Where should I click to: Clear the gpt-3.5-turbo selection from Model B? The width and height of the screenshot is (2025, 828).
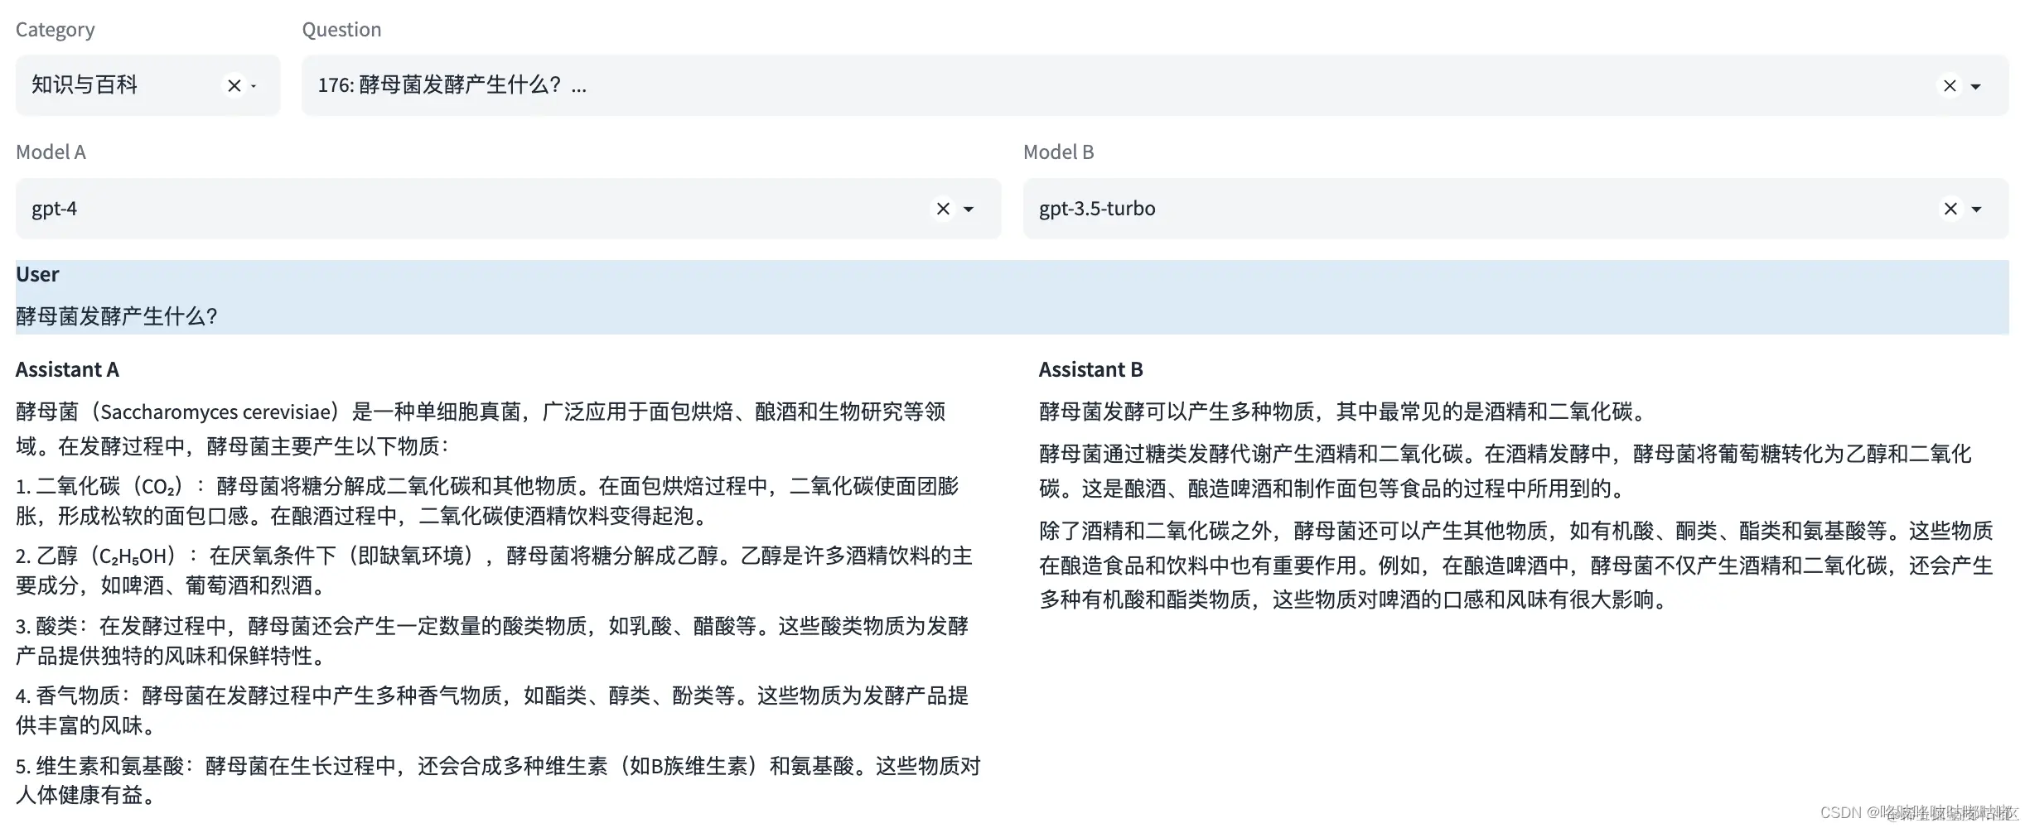coord(1950,209)
